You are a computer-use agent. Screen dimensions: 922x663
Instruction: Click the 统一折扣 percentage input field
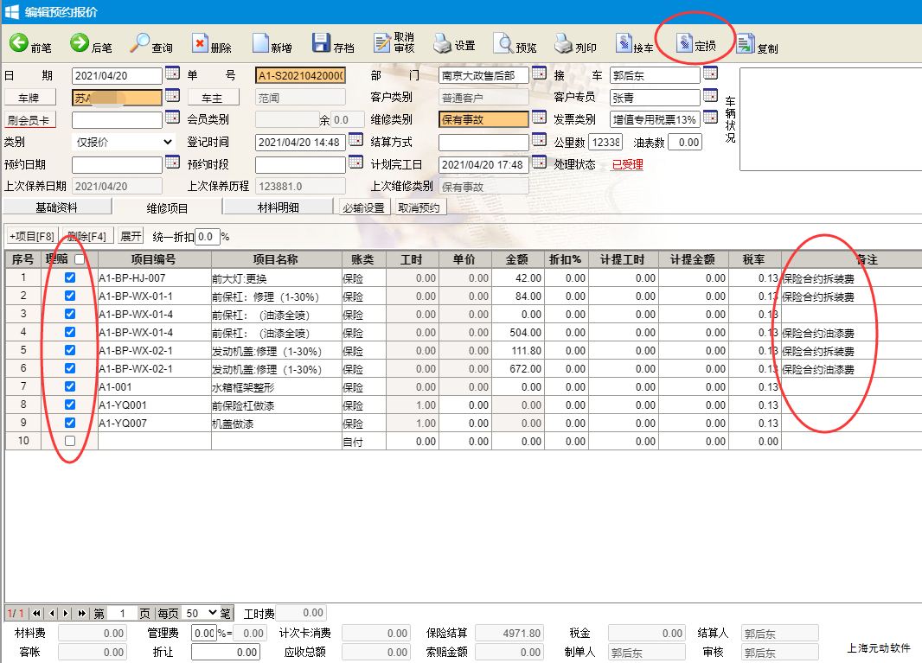(207, 236)
